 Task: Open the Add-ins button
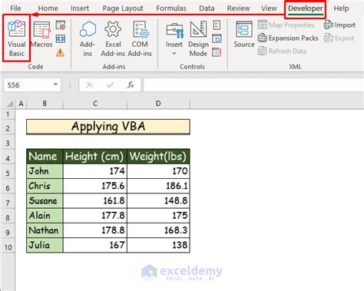click(x=88, y=38)
